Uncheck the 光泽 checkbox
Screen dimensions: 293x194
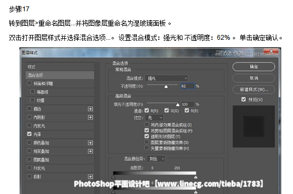(30, 134)
